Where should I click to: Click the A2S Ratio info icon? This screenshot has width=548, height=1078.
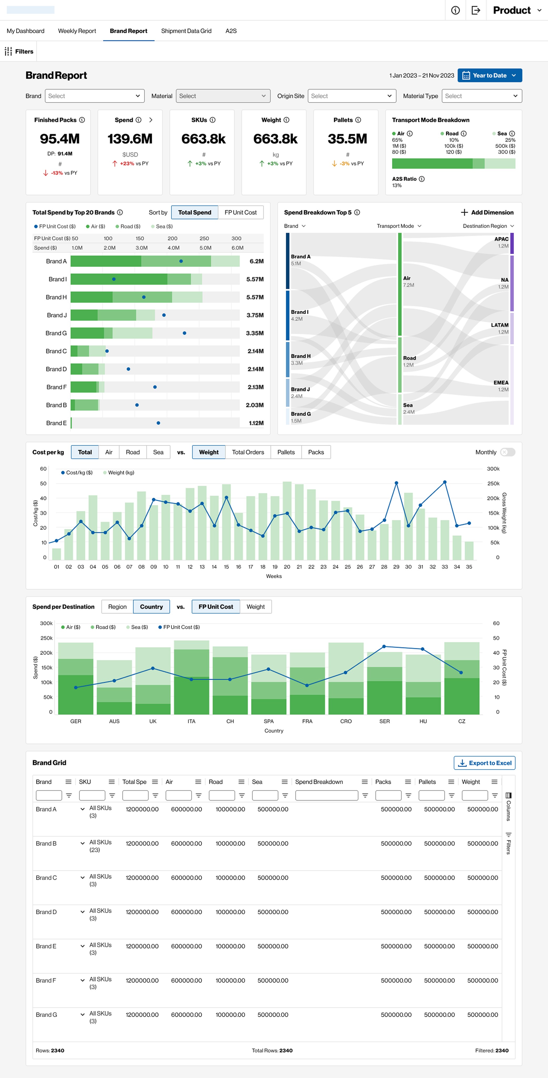(422, 179)
